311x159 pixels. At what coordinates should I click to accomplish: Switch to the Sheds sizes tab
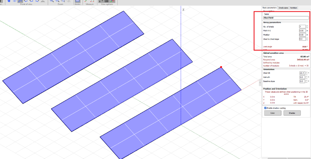[283, 8]
